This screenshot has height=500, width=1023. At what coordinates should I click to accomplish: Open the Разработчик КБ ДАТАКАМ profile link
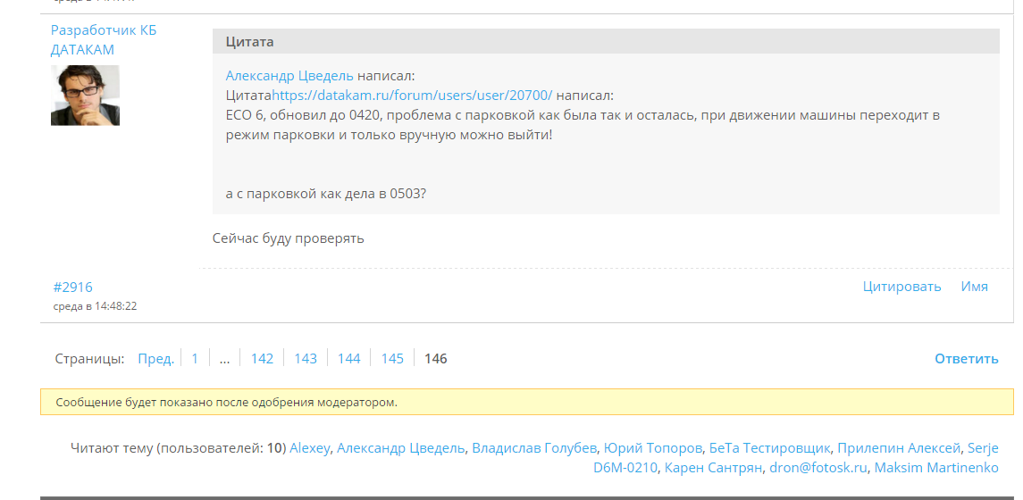[x=104, y=40]
